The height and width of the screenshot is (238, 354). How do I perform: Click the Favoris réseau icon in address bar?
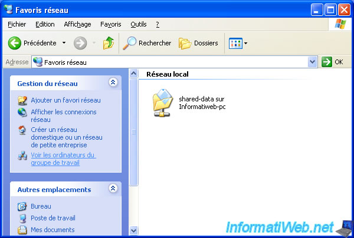click(38, 62)
